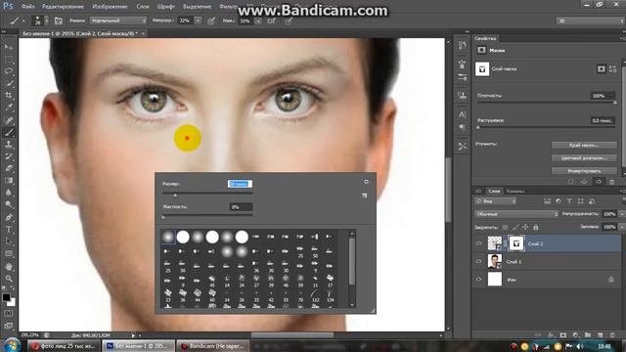Viewport: 626px width, 352px height.
Task: Open the Редактирование menu
Action: (x=63, y=7)
